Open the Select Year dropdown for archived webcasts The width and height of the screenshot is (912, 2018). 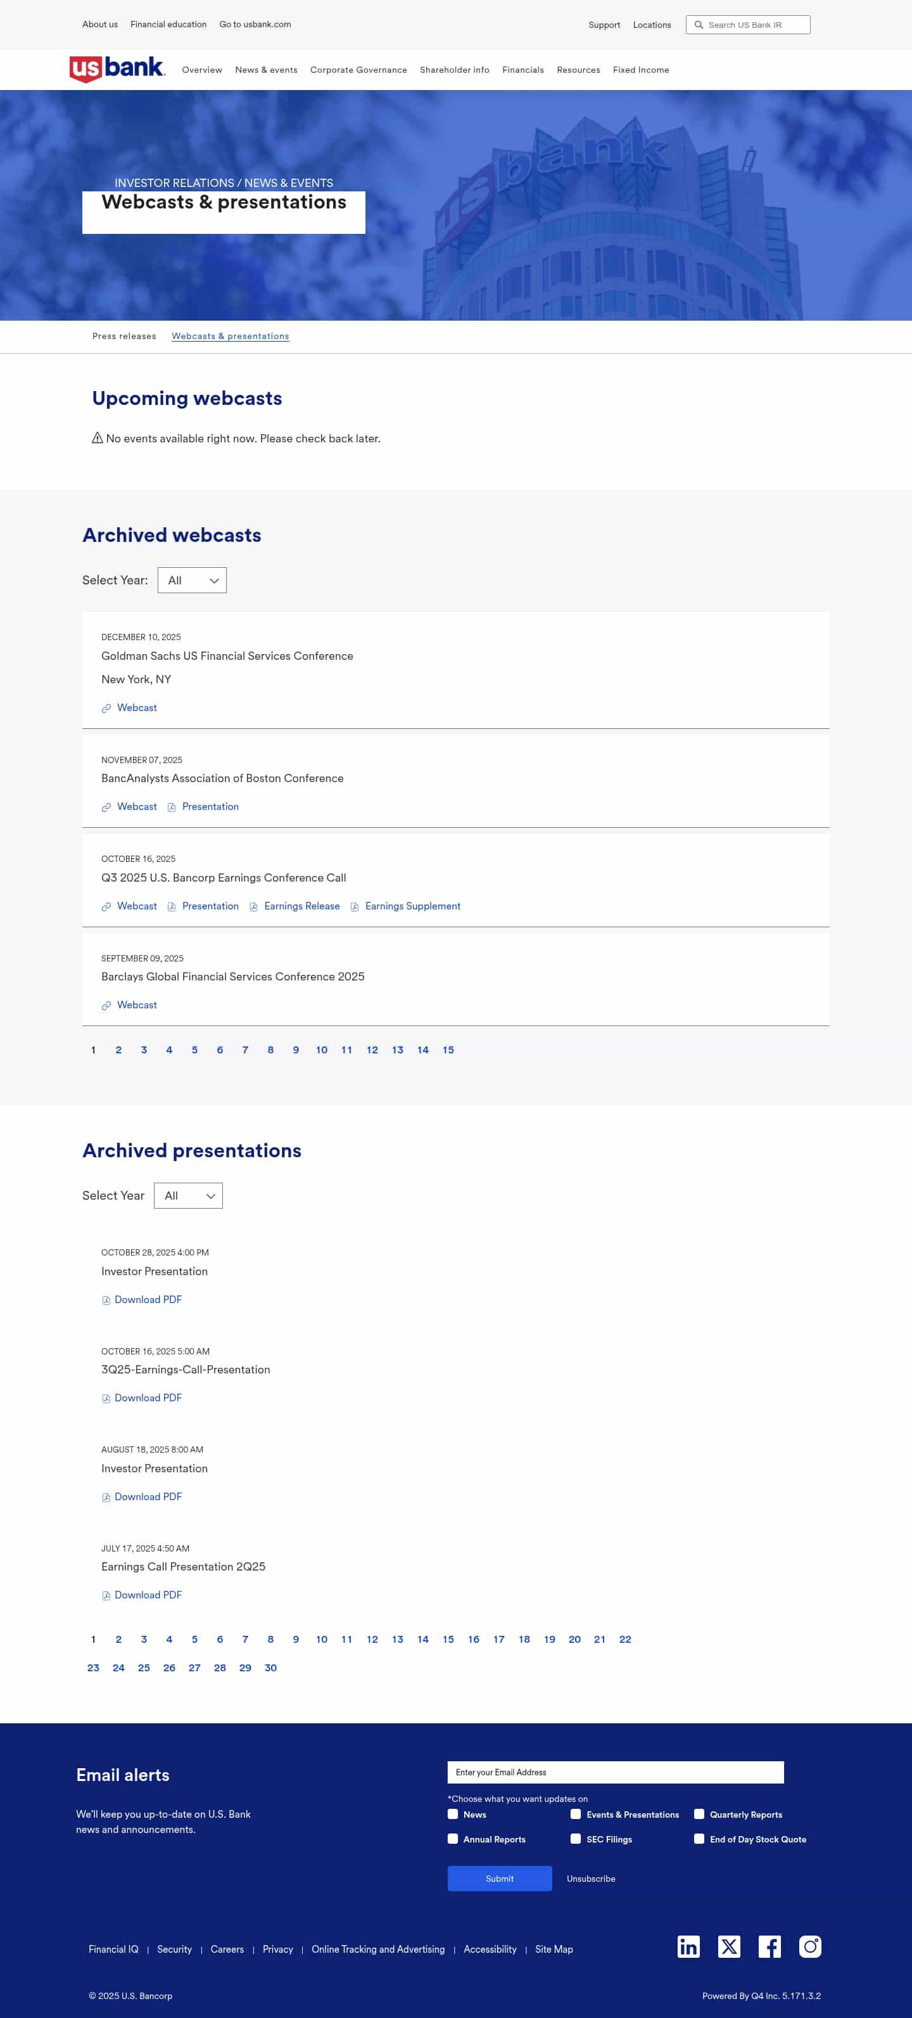coord(192,581)
